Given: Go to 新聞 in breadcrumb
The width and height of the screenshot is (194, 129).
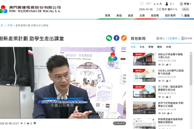Looking at the screenshot, I should click(x=10, y=25).
